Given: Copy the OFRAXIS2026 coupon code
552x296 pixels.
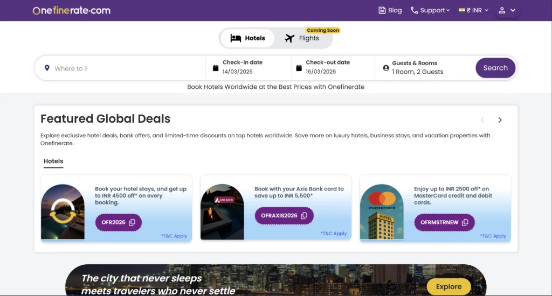Looking at the screenshot, I should tap(284, 216).
